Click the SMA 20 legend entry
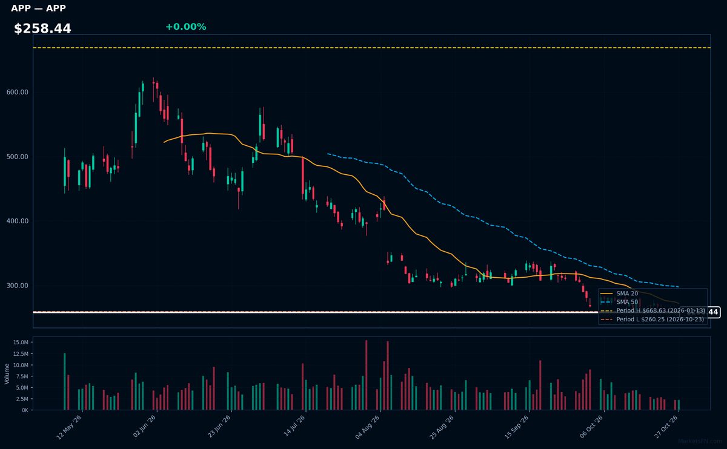The image size is (727, 449). click(x=619, y=293)
